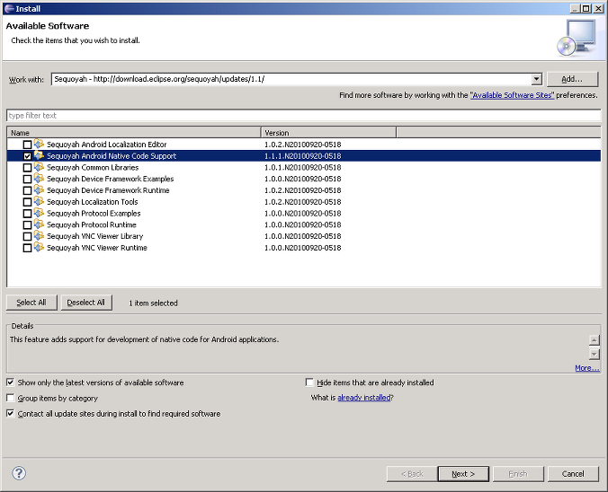Click Select All button

(x=31, y=303)
